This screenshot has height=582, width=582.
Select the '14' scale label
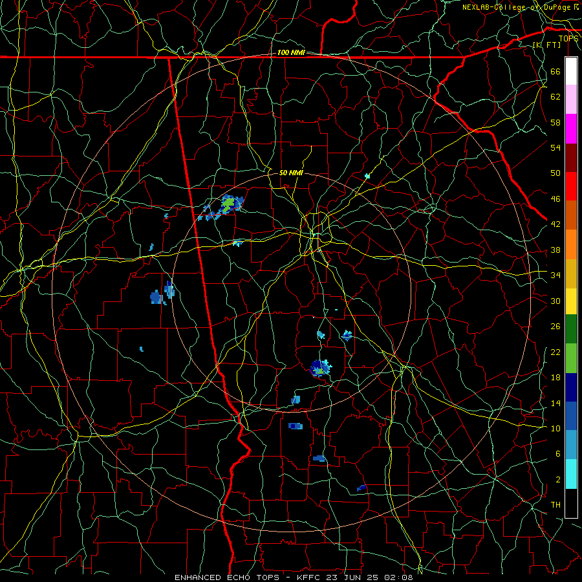tap(555, 403)
